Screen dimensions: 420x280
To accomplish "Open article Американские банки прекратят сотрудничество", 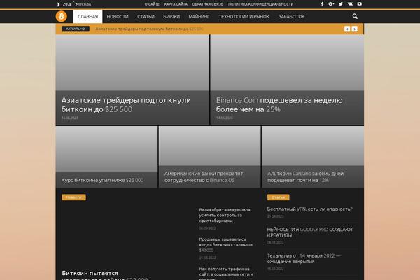I will point(204,177).
